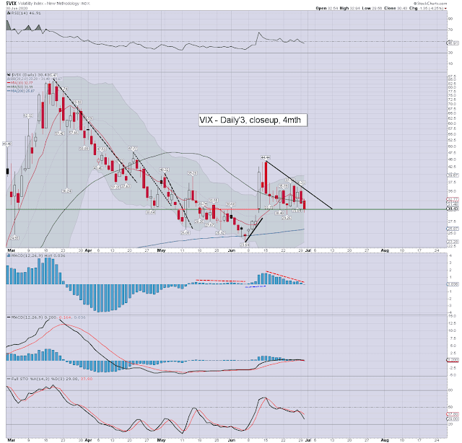
Task: Click the 39.67 upper band tag on right axis
Action: coord(453,175)
